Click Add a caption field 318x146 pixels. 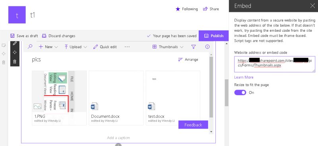coord(118,138)
